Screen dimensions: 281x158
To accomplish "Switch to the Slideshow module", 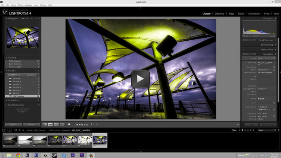I will (x=254, y=14).
